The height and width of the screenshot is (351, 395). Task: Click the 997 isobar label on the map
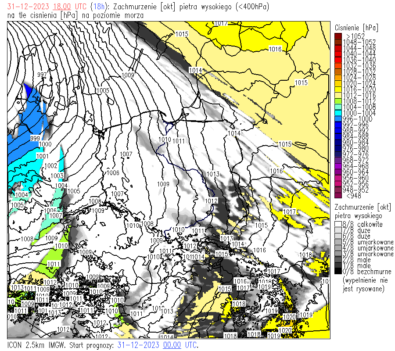click(42, 75)
